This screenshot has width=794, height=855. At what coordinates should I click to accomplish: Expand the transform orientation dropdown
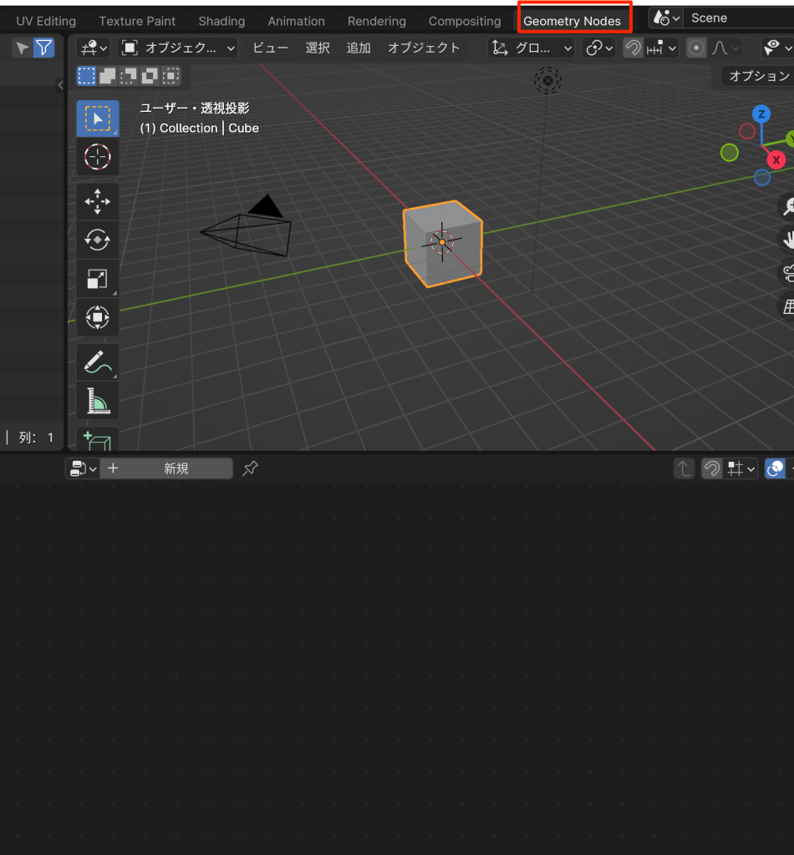tap(532, 48)
